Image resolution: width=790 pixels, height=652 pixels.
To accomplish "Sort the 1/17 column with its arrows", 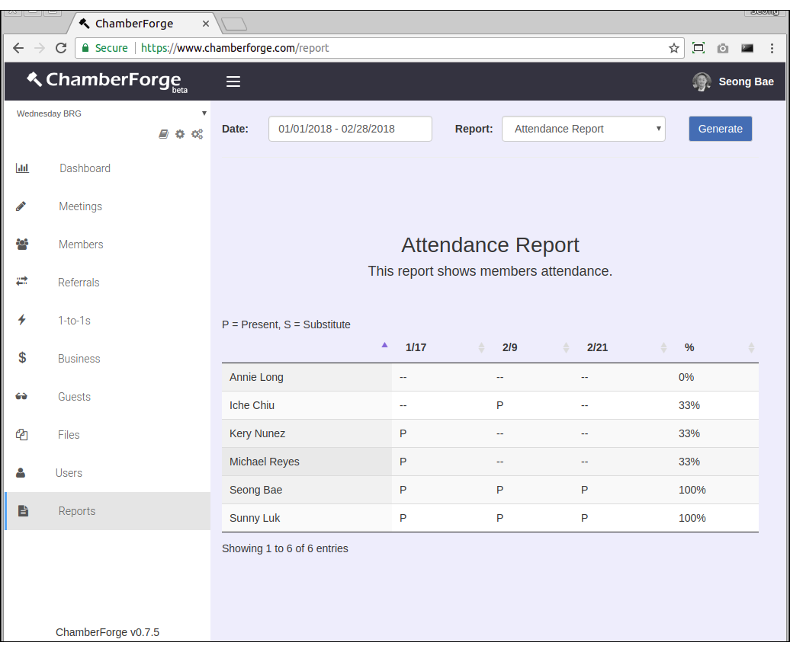I will pyautogui.click(x=482, y=347).
